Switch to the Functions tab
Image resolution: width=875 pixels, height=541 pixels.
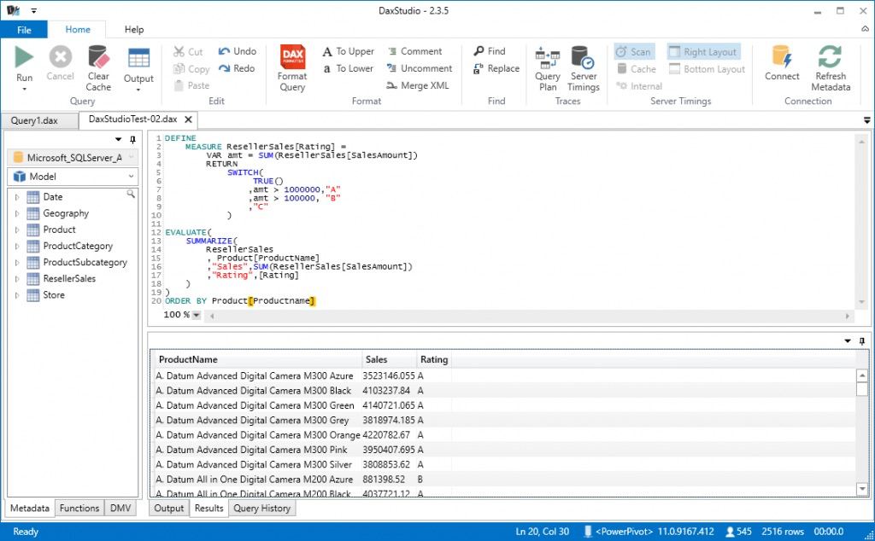click(79, 508)
